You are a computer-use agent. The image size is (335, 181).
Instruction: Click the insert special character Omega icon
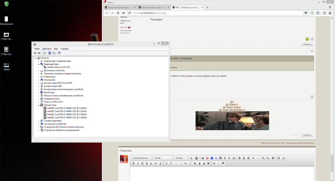234,158
